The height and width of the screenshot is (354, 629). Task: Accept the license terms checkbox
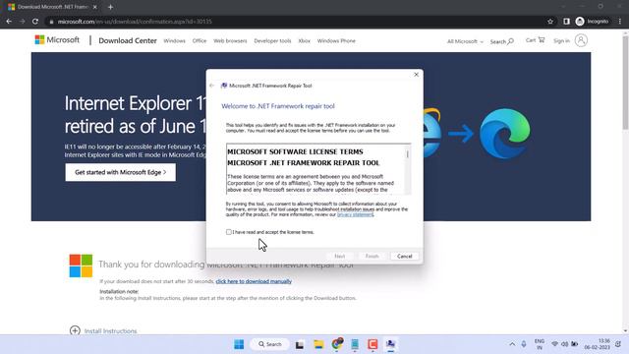coord(229,232)
